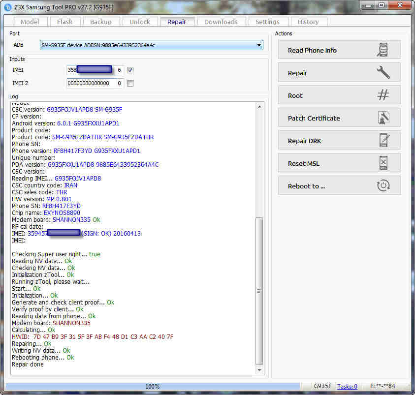Click the Repair wrench icon

[x=383, y=72]
